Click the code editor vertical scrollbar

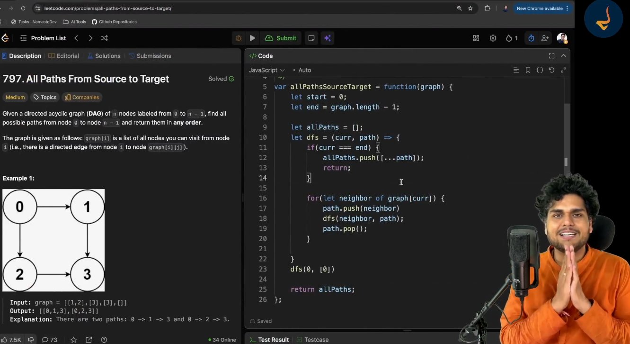click(x=566, y=162)
